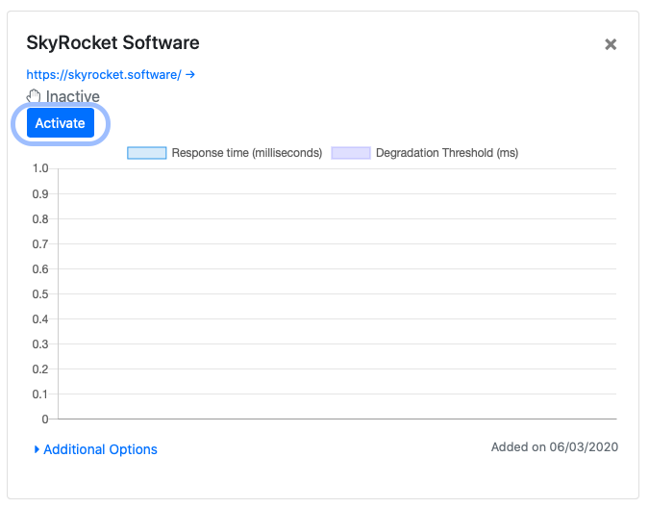Click the 1.0 y-axis label

click(40, 168)
